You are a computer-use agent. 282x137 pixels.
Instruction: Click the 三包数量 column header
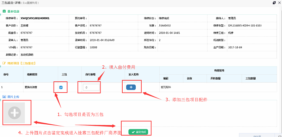click(251, 79)
